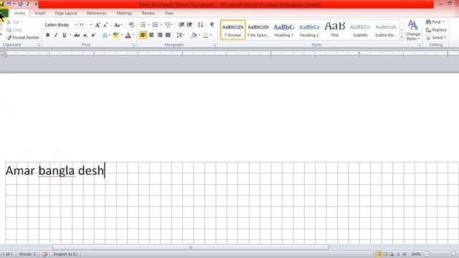Toggle Strikethrough formatting
Screen dimensions: 459x258
(x=77, y=35)
